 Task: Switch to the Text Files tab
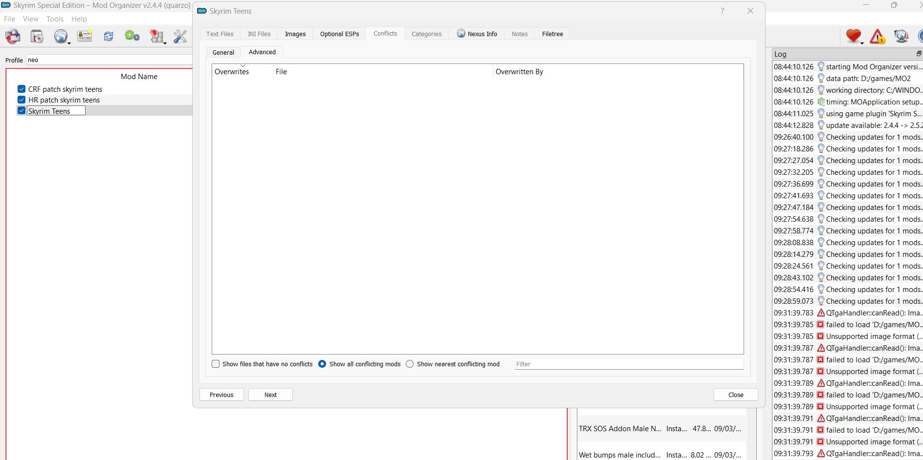pyautogui.click(x=220, y=34)
